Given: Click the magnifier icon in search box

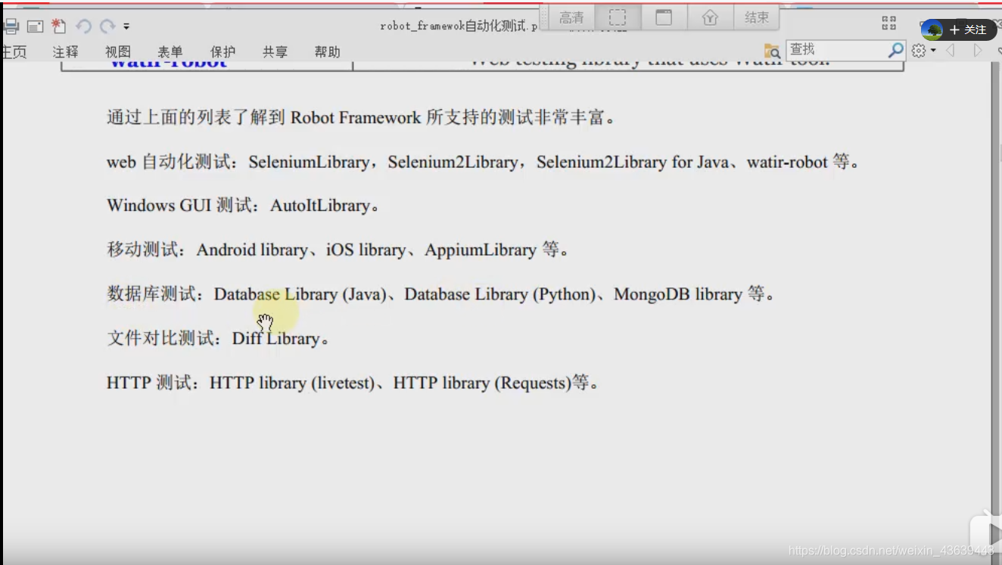Looking at the screenshot, I should 896,50.
